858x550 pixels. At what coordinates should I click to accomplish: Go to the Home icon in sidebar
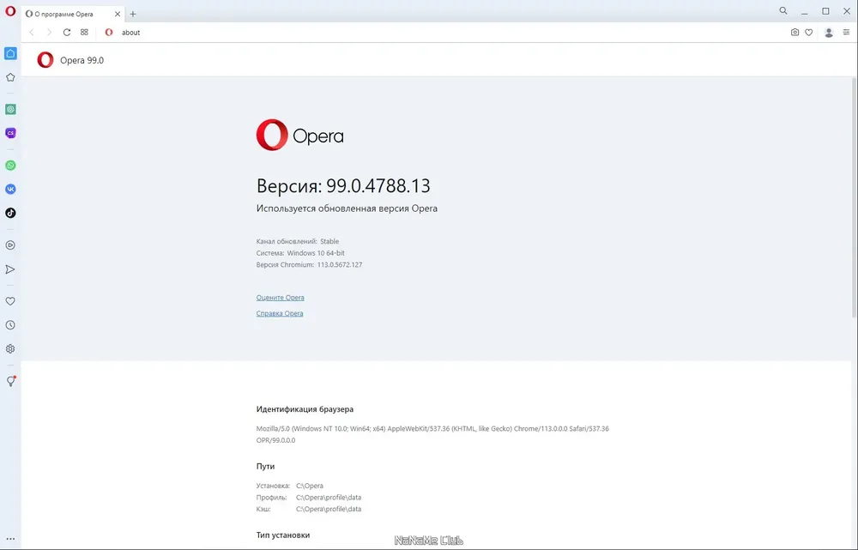(10, 53)
